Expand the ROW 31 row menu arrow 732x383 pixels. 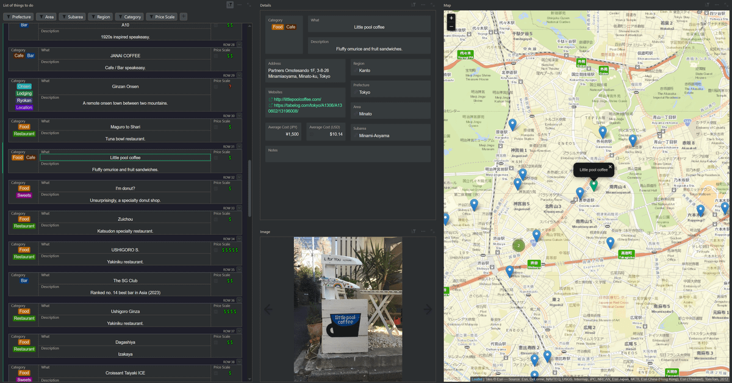point(239,147)
